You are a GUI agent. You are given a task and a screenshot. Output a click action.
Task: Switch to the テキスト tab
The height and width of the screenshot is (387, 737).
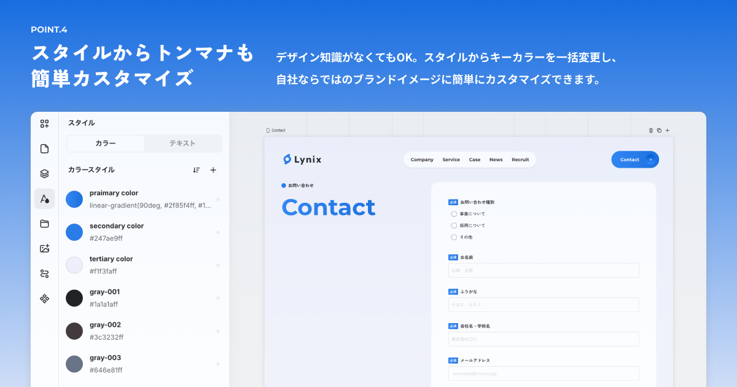point(183,143)
